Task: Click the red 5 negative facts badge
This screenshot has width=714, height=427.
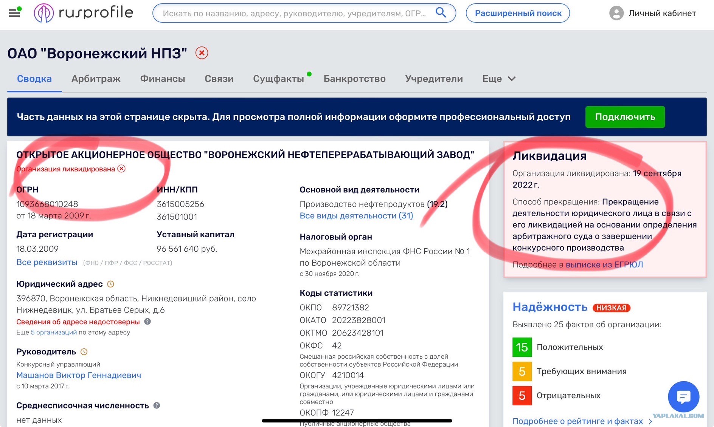Action: click(x=522, y=395)
